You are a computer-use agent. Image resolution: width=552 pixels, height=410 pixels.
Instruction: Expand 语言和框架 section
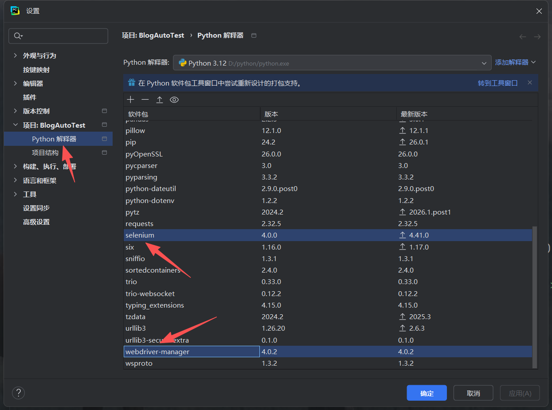(16, 180)
